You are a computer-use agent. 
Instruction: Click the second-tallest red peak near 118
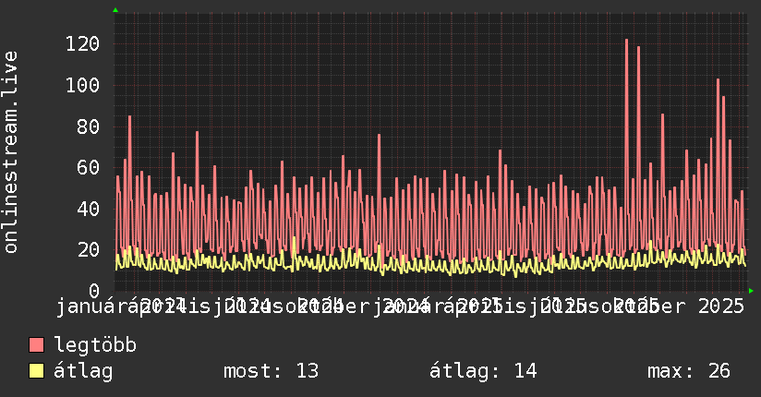tap(638, 48)
